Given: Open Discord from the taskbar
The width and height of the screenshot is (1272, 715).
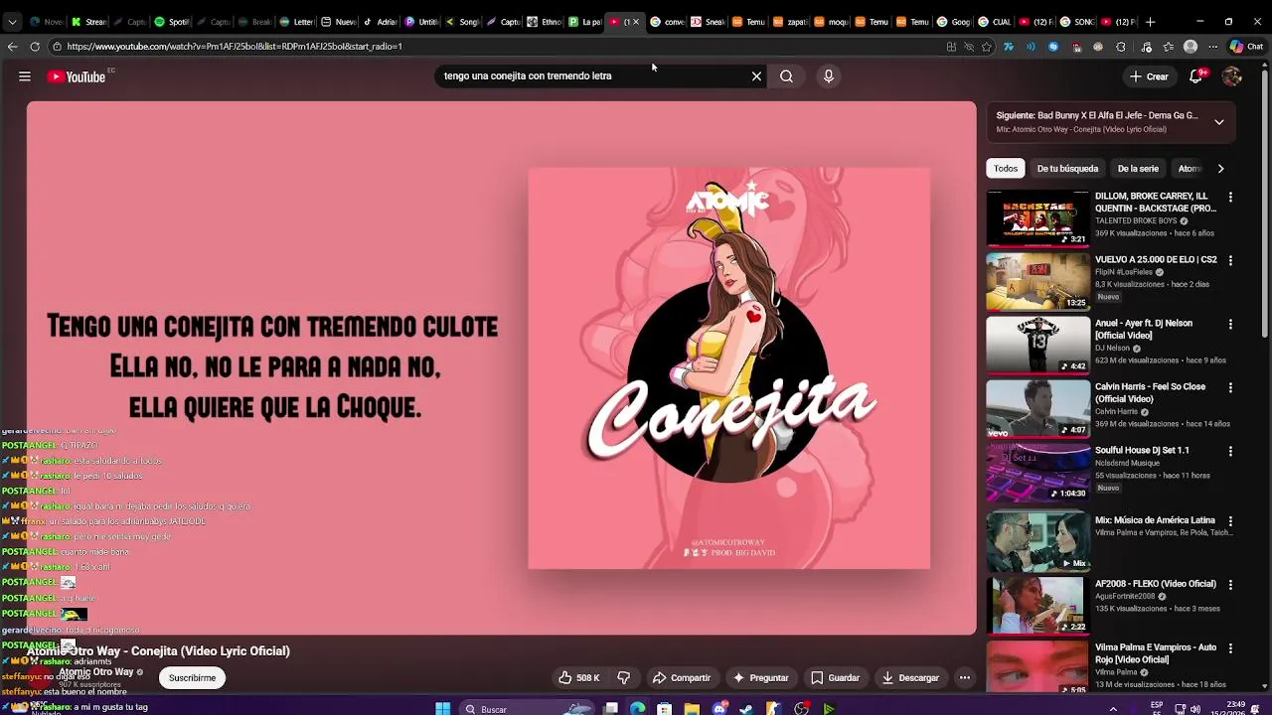Looking at the screenshot, I should coord(719,708).
